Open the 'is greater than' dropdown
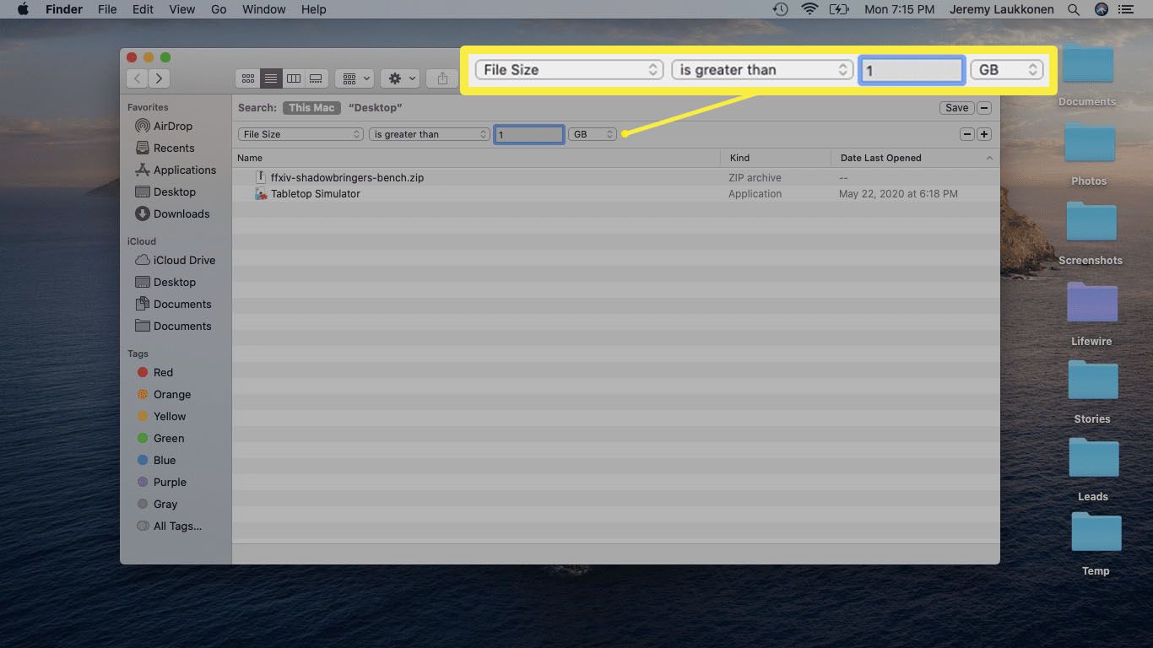The height and width of the screenshot is (648, 1153). pos(430,134)
